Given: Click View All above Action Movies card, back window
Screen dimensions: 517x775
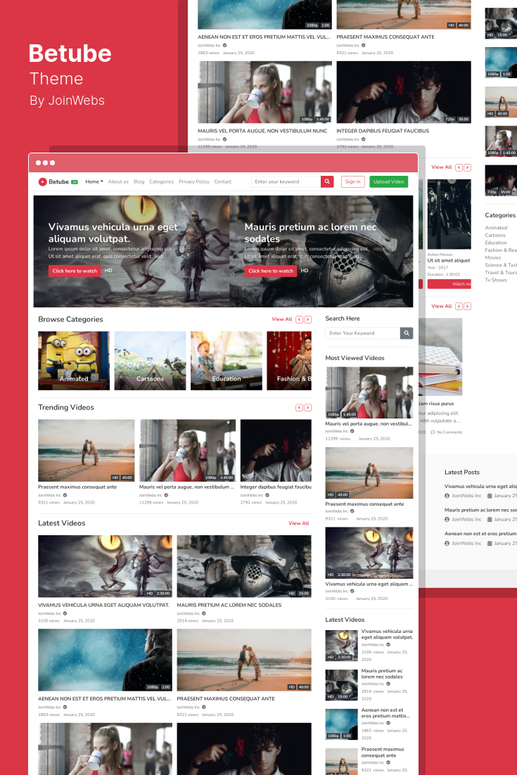Looking at the screenshot, I should [x=442, y=167].
